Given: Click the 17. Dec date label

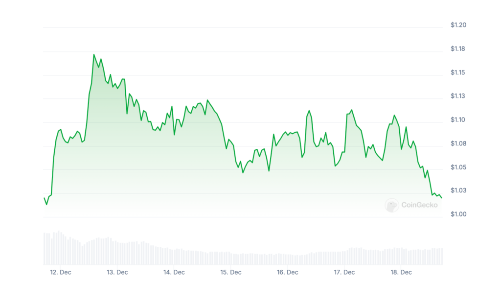Looking at the screenshot, I should 344,272.
